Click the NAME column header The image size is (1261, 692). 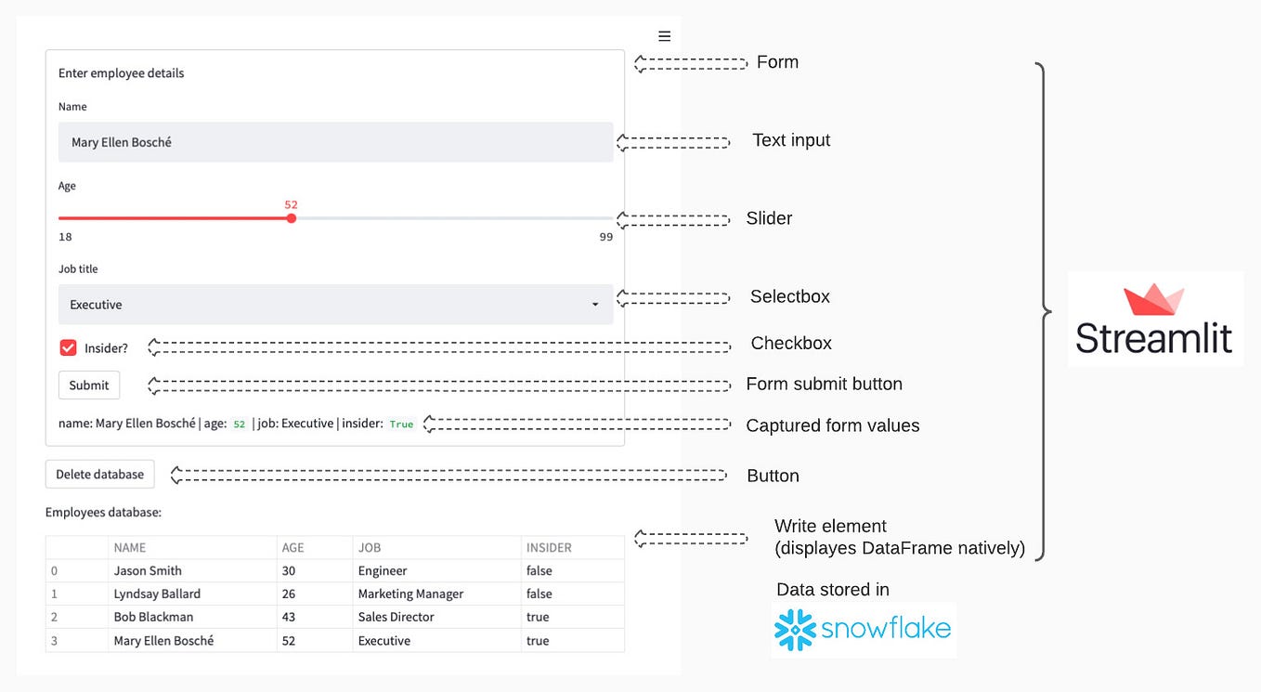[x=130, y=547]
